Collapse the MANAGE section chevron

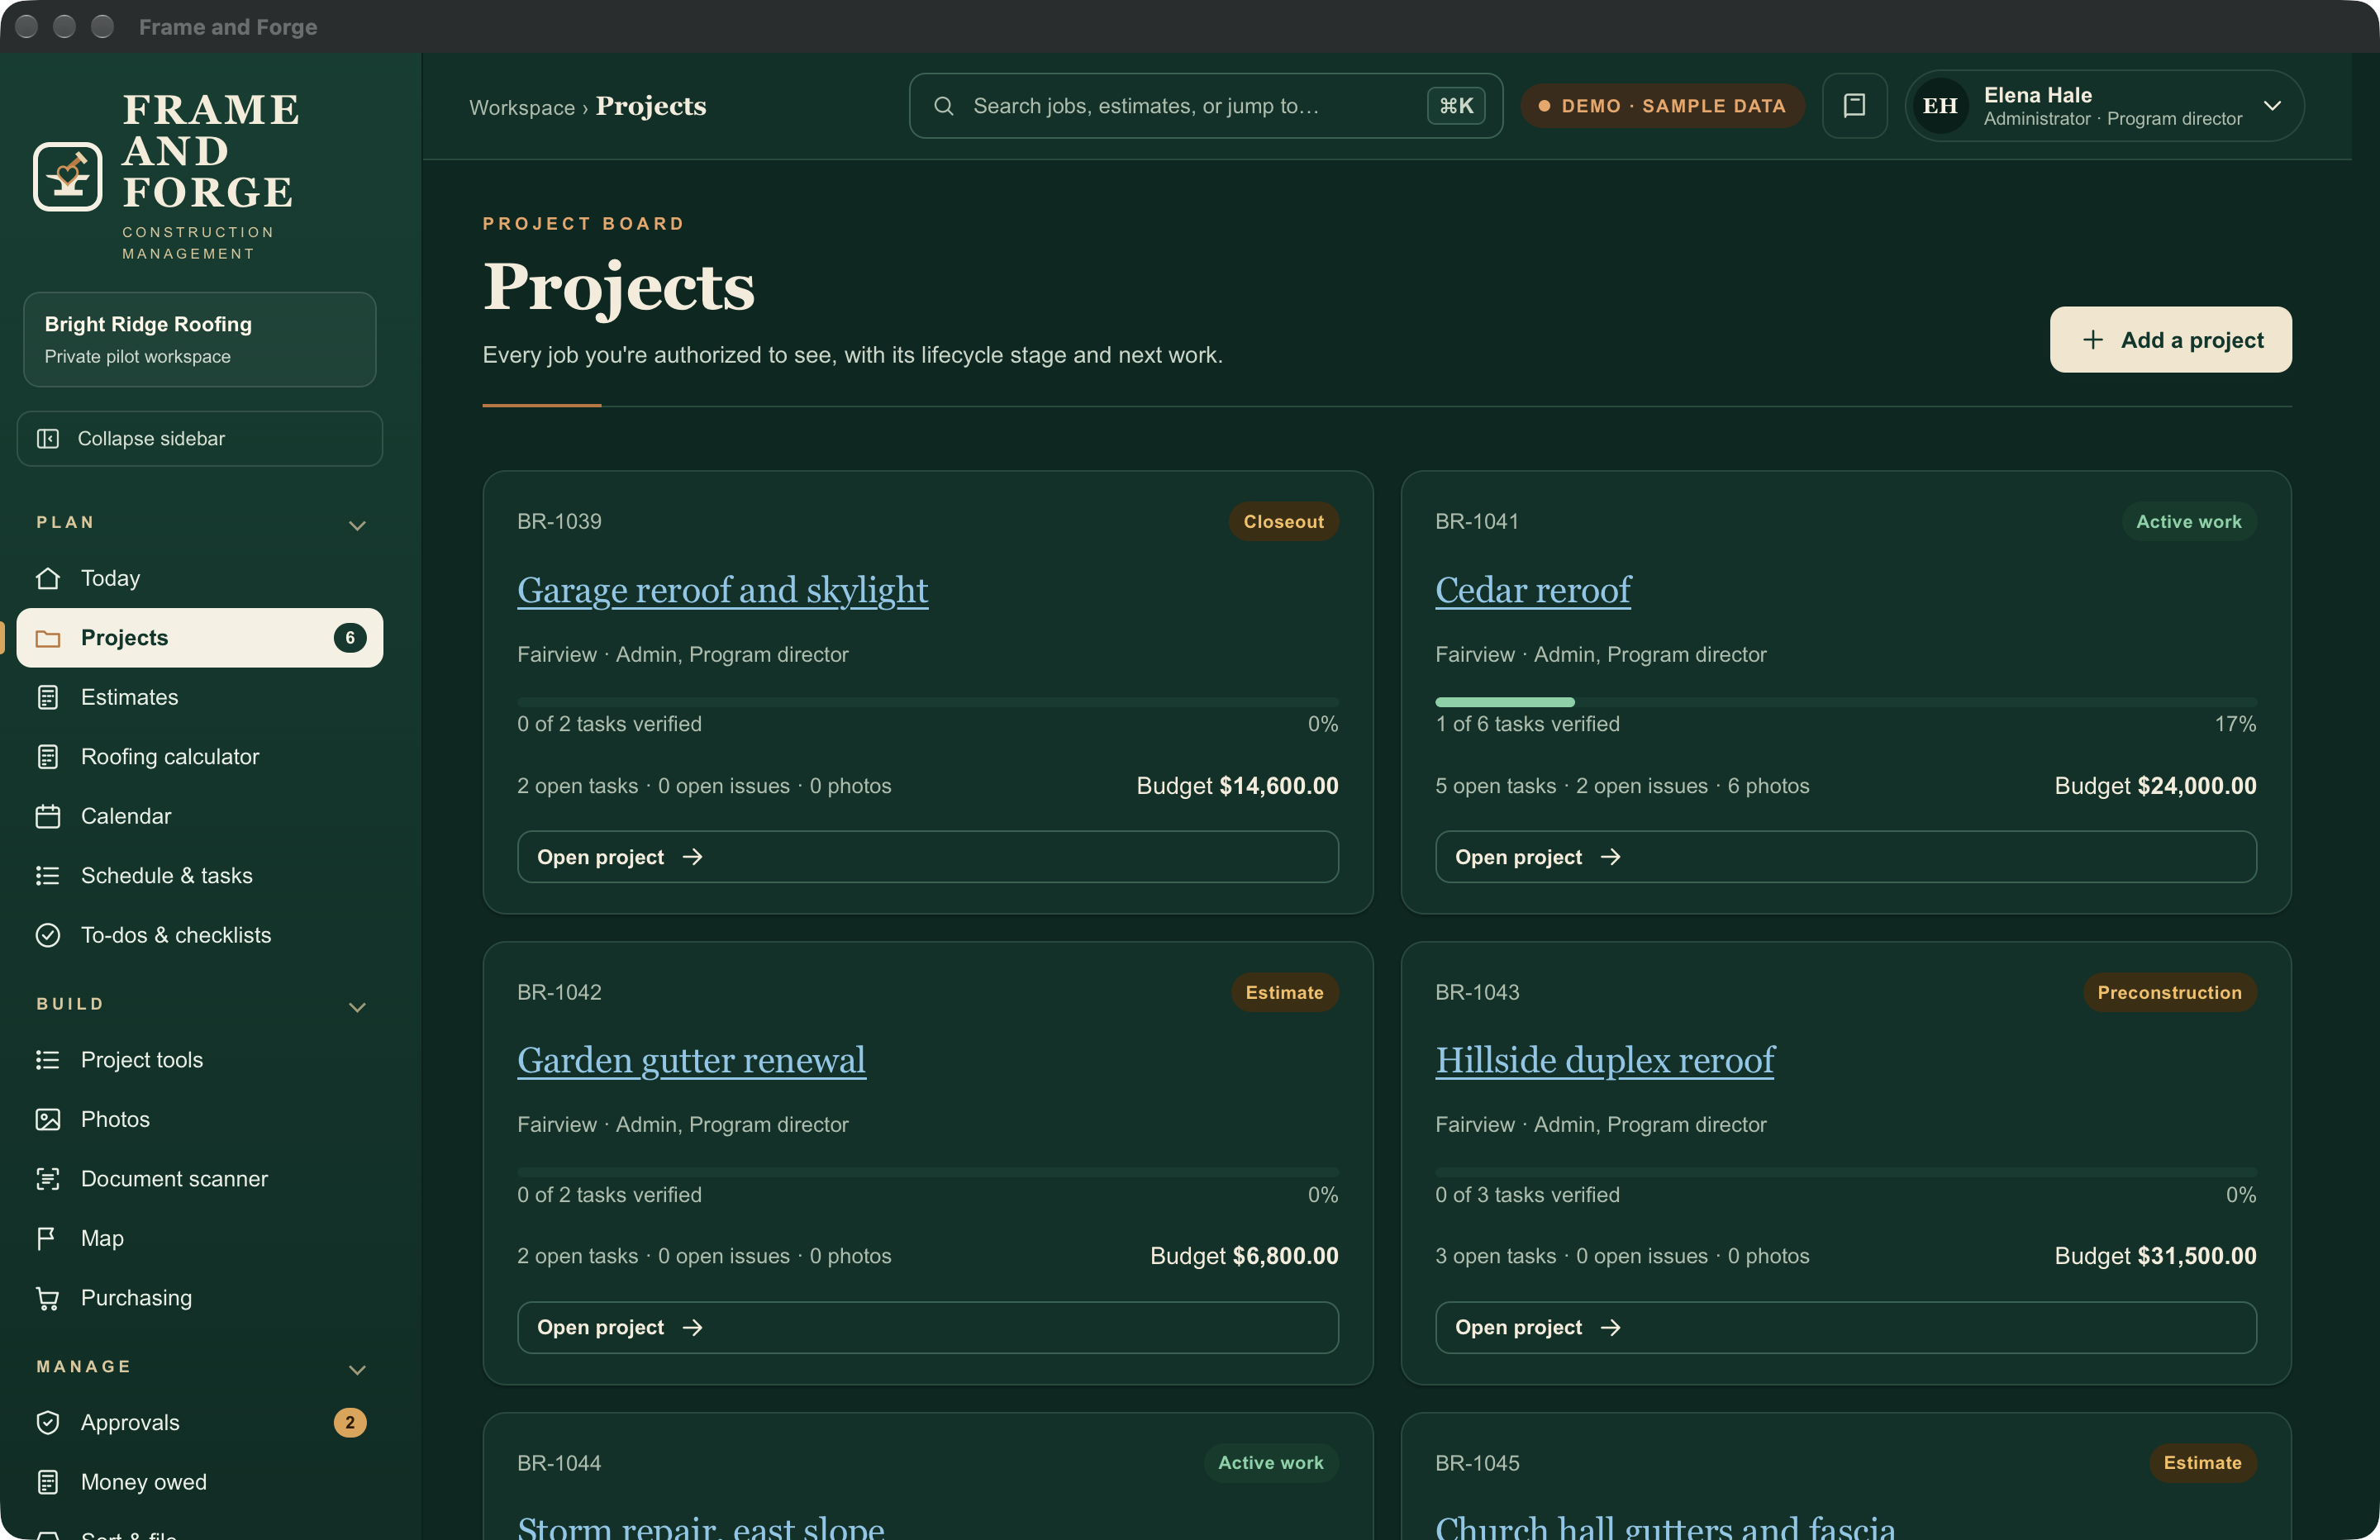tap(357, 1370)
